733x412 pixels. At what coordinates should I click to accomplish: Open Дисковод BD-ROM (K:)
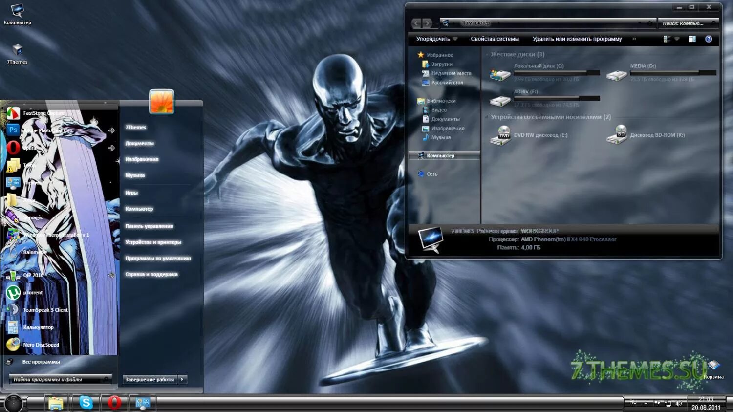(x=646, y=135)
